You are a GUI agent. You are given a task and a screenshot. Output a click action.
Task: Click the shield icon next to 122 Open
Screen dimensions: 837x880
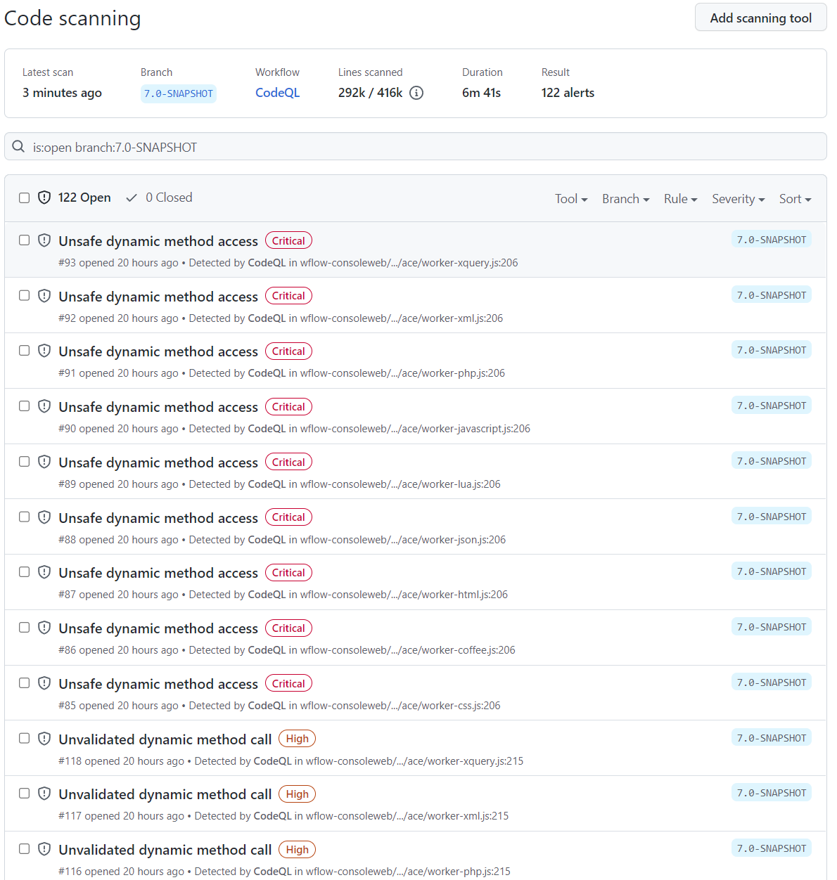click(x=44, y=198)
